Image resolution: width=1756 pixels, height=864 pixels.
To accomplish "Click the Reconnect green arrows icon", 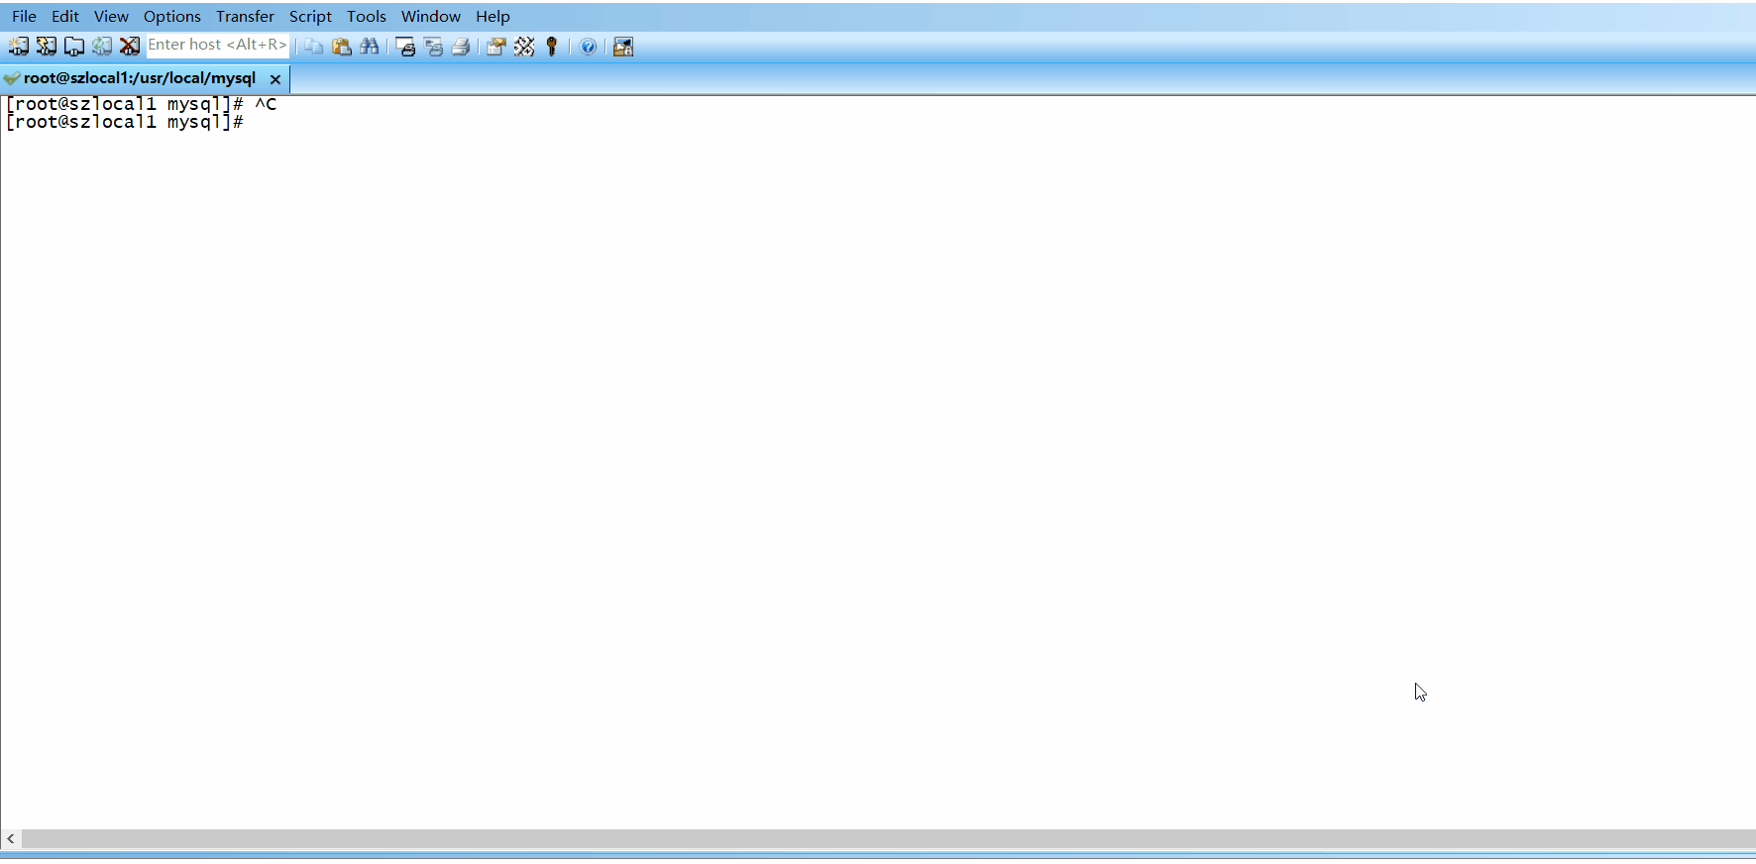I will (x=102, y=47).
